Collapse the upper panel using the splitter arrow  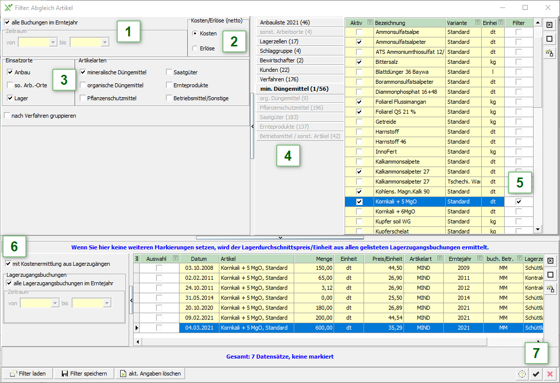[x=280, y=238]
